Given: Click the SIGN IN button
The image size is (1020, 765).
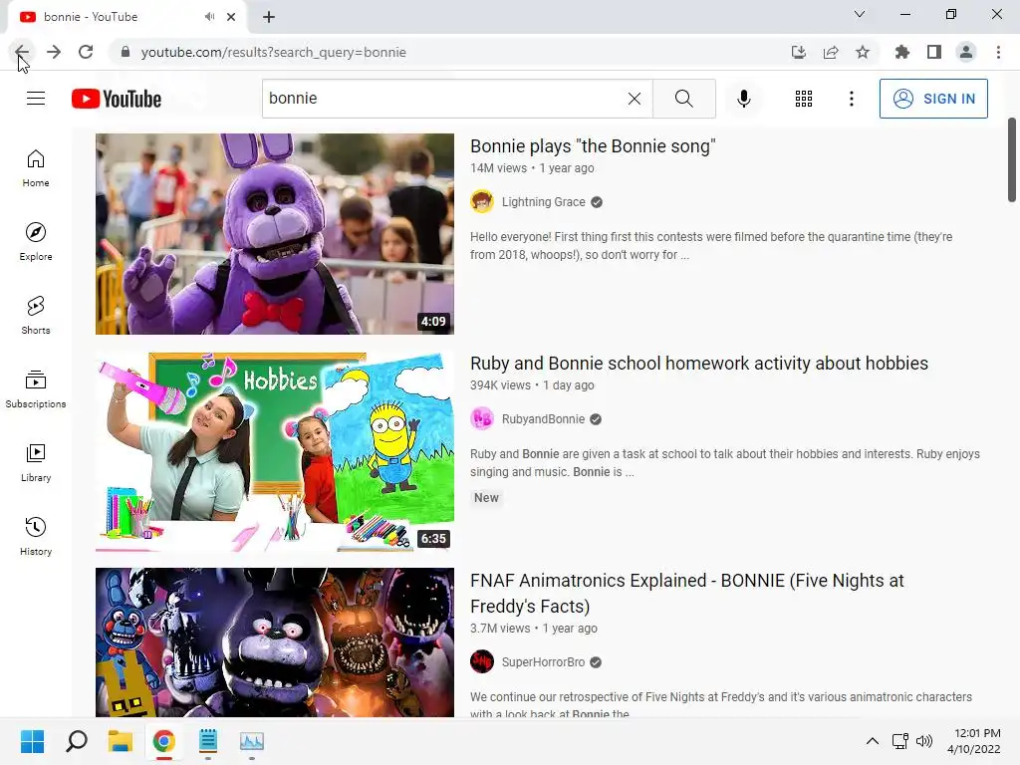Looking at the screenshot, I should click(x=933, y=99).
